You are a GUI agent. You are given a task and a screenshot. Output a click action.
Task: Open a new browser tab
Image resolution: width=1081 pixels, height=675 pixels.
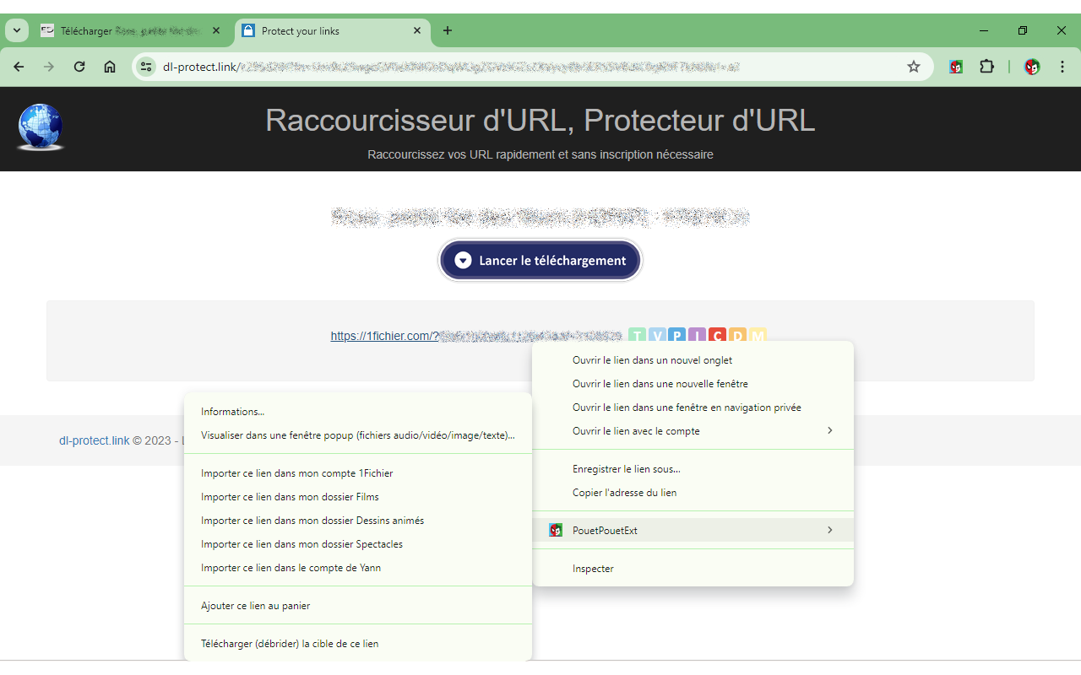point(448,31)
